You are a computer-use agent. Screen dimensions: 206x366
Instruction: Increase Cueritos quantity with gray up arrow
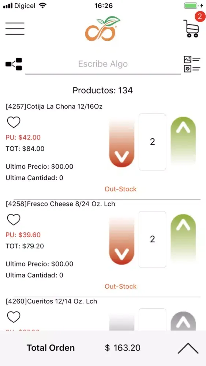point(183,321)
